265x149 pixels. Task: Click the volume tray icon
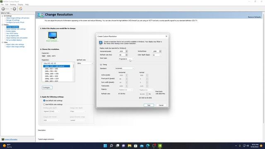pyautogui.click(x=248, y=146)
